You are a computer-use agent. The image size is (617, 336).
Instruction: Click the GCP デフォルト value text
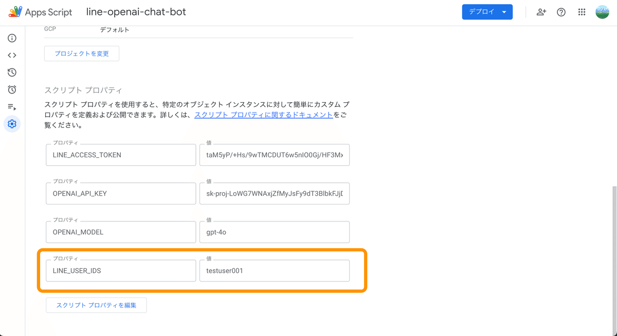click(115, 30)
